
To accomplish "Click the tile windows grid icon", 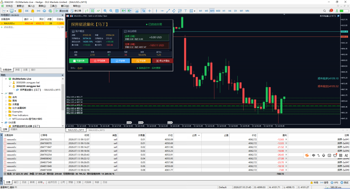I will coord(117,11).
